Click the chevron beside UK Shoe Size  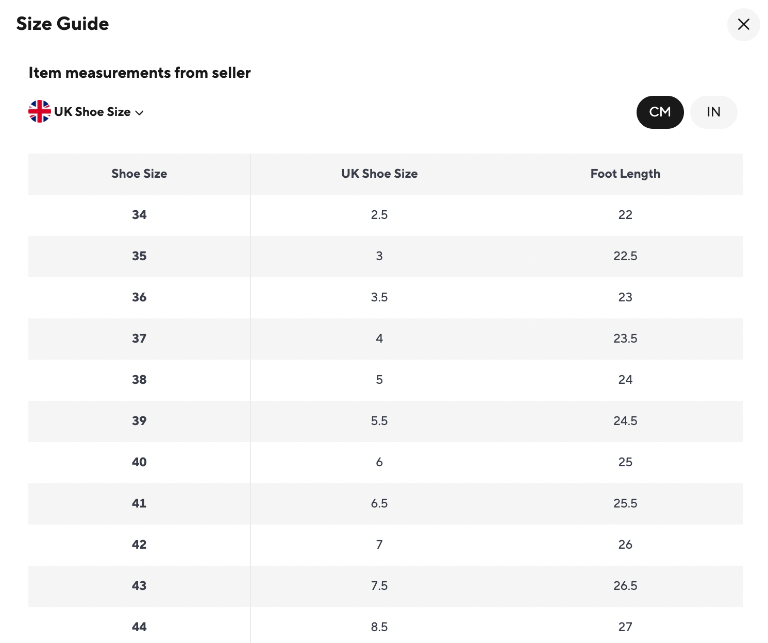[x=139, y=113]
